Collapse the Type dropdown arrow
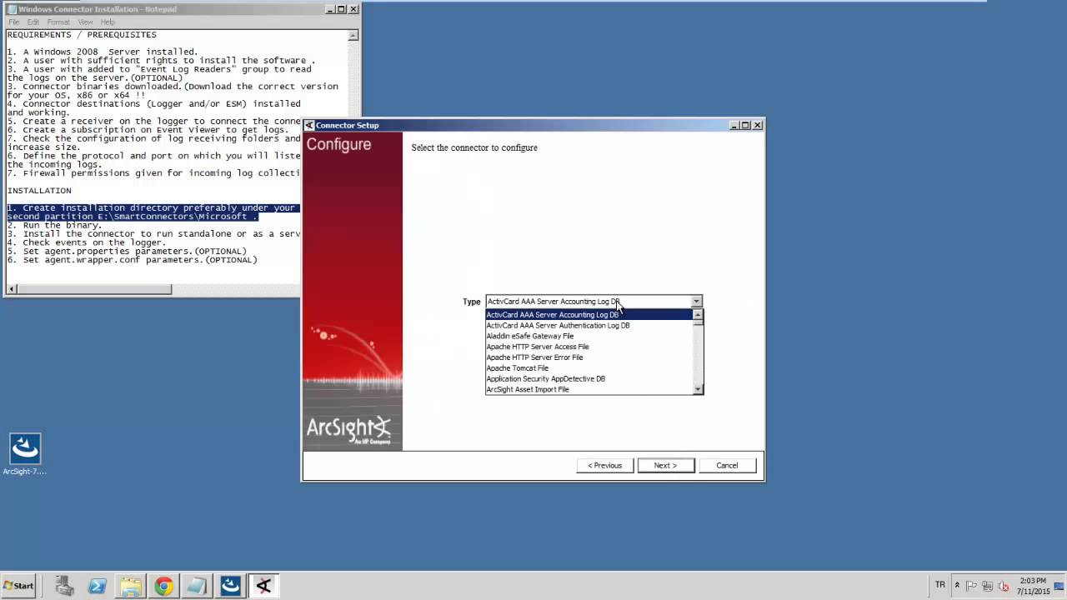The image size is (1067, 600). (696, 302)
